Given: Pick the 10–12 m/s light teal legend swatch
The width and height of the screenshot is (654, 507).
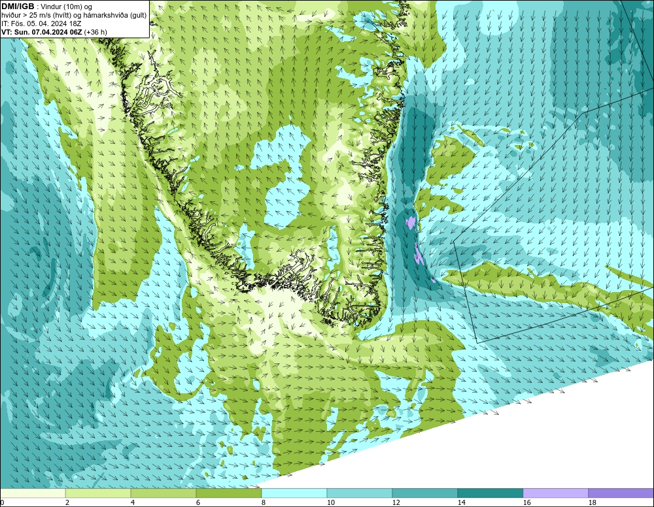Looking at the screenshot, I should pyautogui.click(x=360, y=493).
